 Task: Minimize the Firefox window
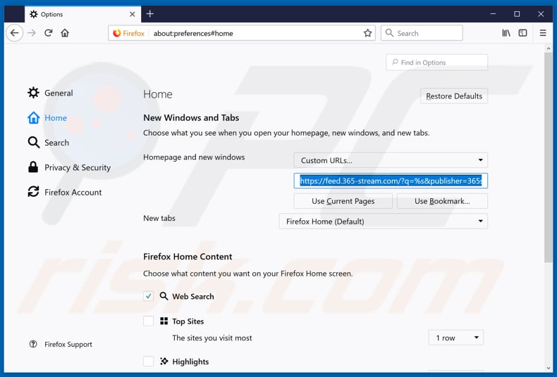pos(493,14)
